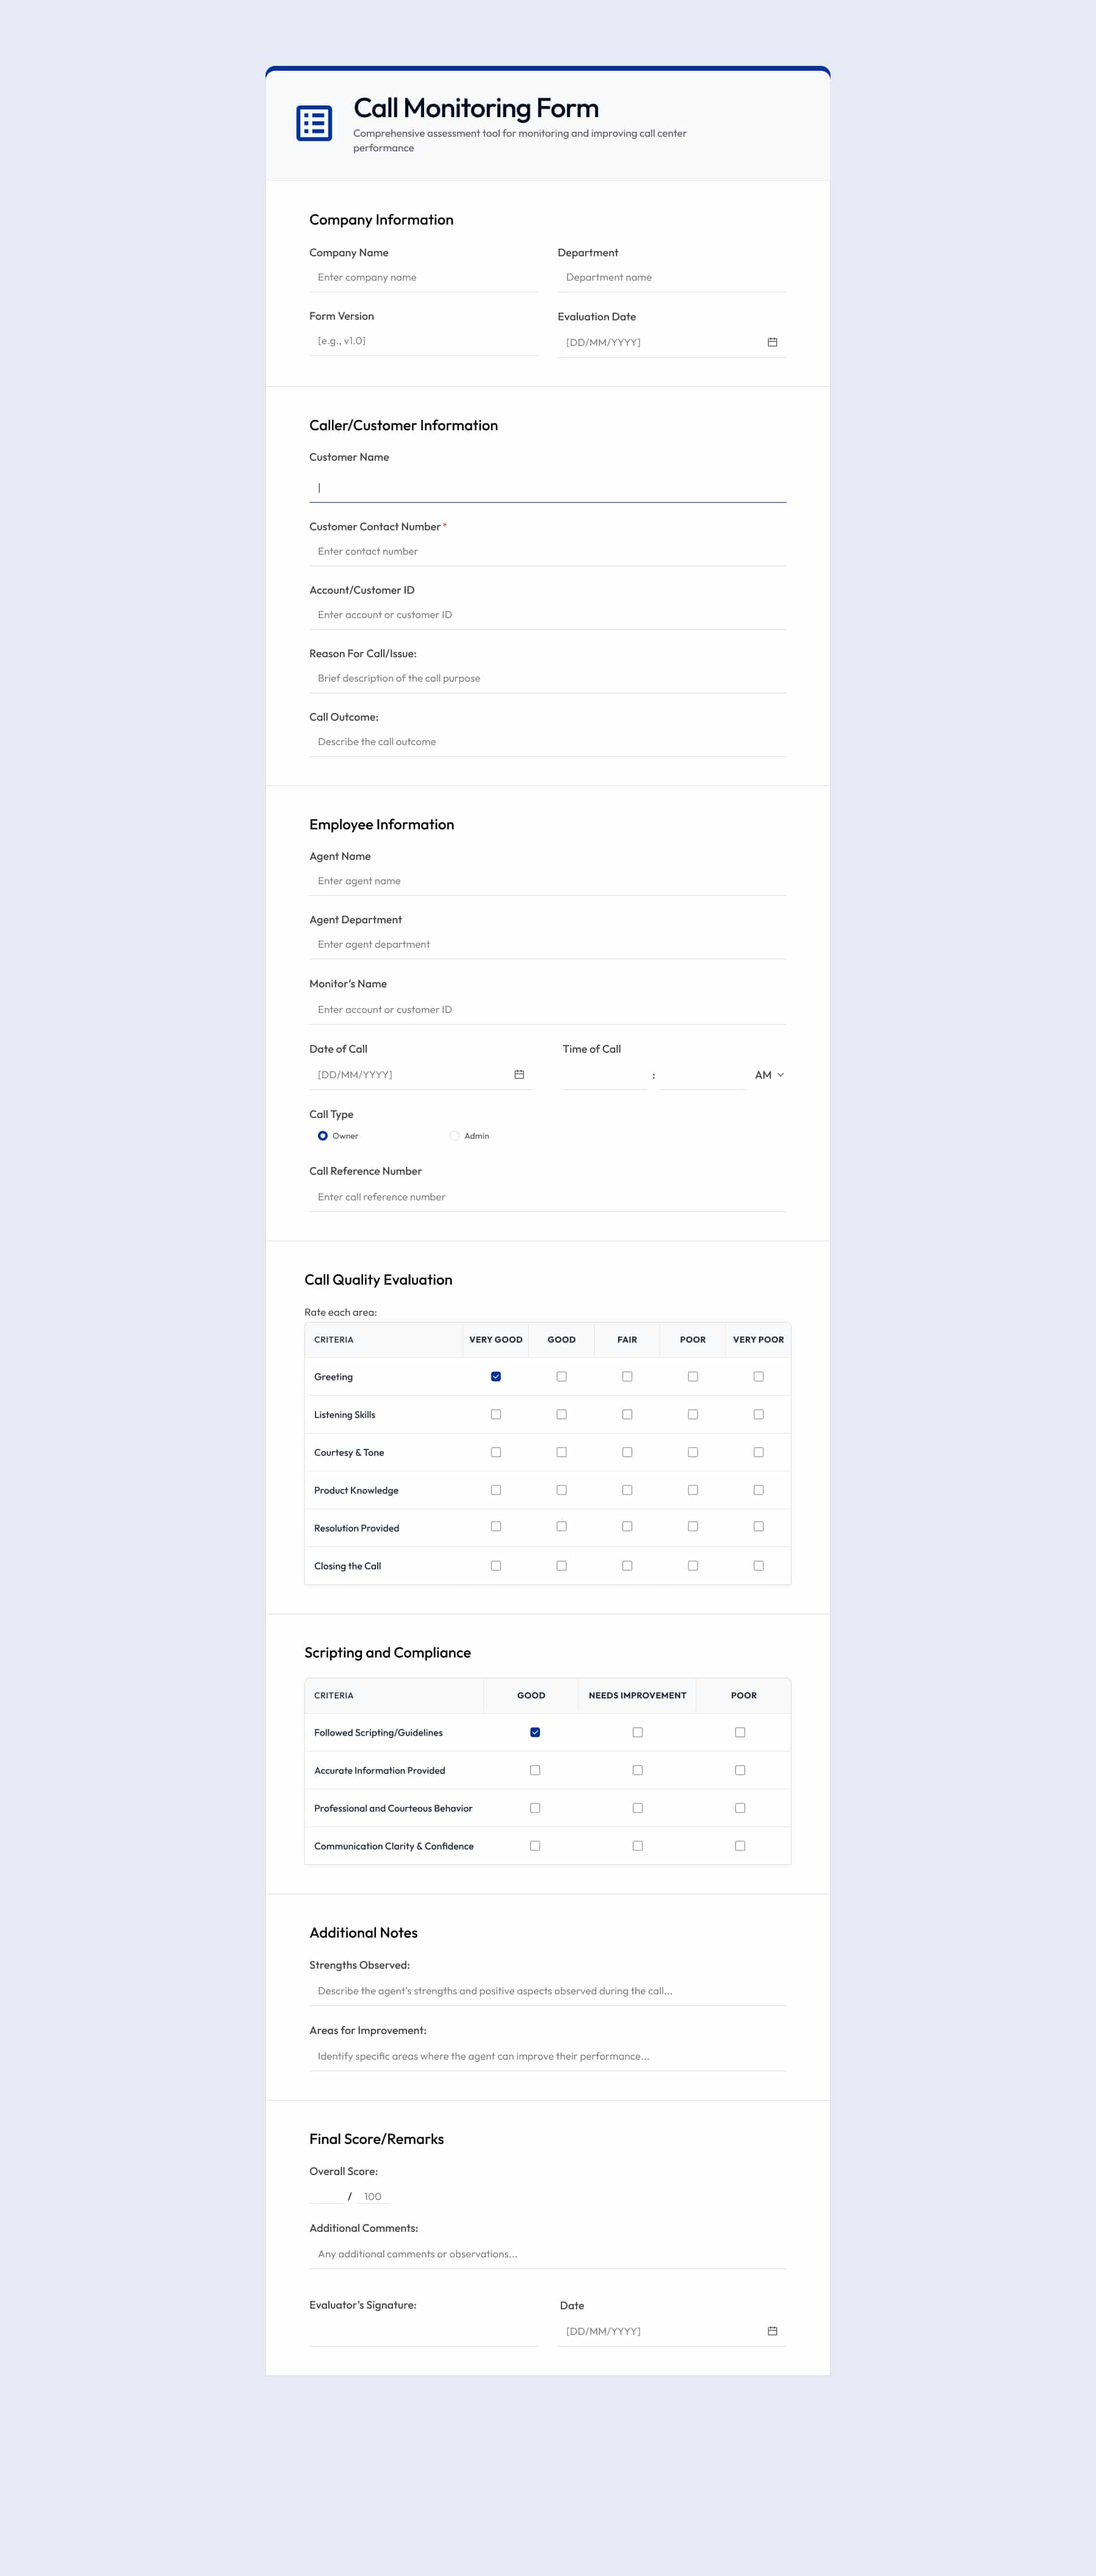Check Poor for Closing the Call
The image size is (1096, 2576).
pyautogui.click(x=693, y=1566)
